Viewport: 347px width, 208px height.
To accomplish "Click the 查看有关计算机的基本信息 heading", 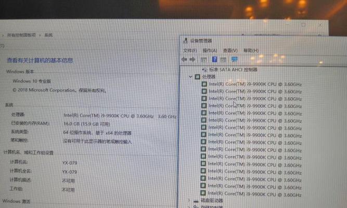I will click(40, 60).
